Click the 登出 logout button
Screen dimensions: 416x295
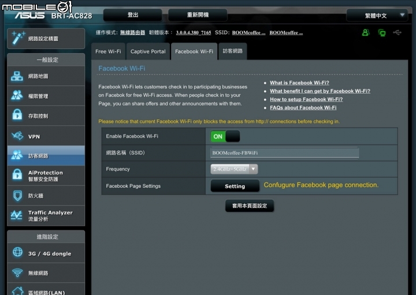(x=133, y=15)
